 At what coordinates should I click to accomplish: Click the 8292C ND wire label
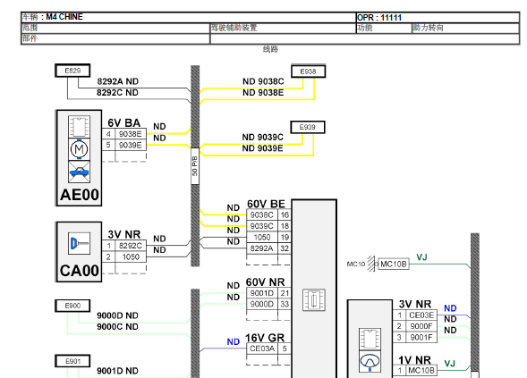pos(117,92)
